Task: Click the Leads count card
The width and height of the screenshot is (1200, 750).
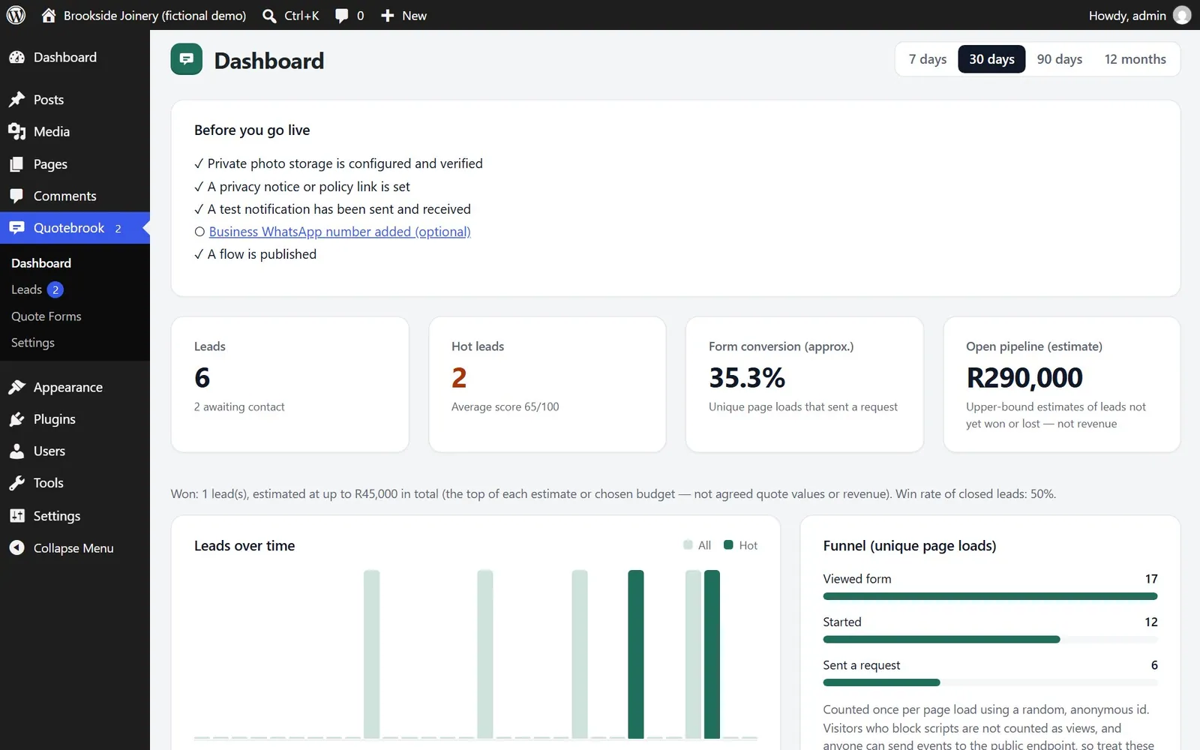Action: pos(290,384)
